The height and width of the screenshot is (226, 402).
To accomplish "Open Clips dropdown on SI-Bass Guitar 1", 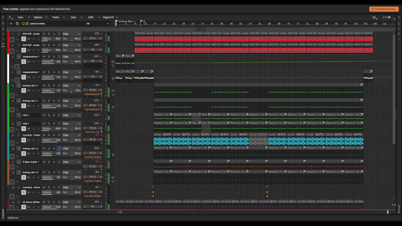I will (x=72, y=162).
